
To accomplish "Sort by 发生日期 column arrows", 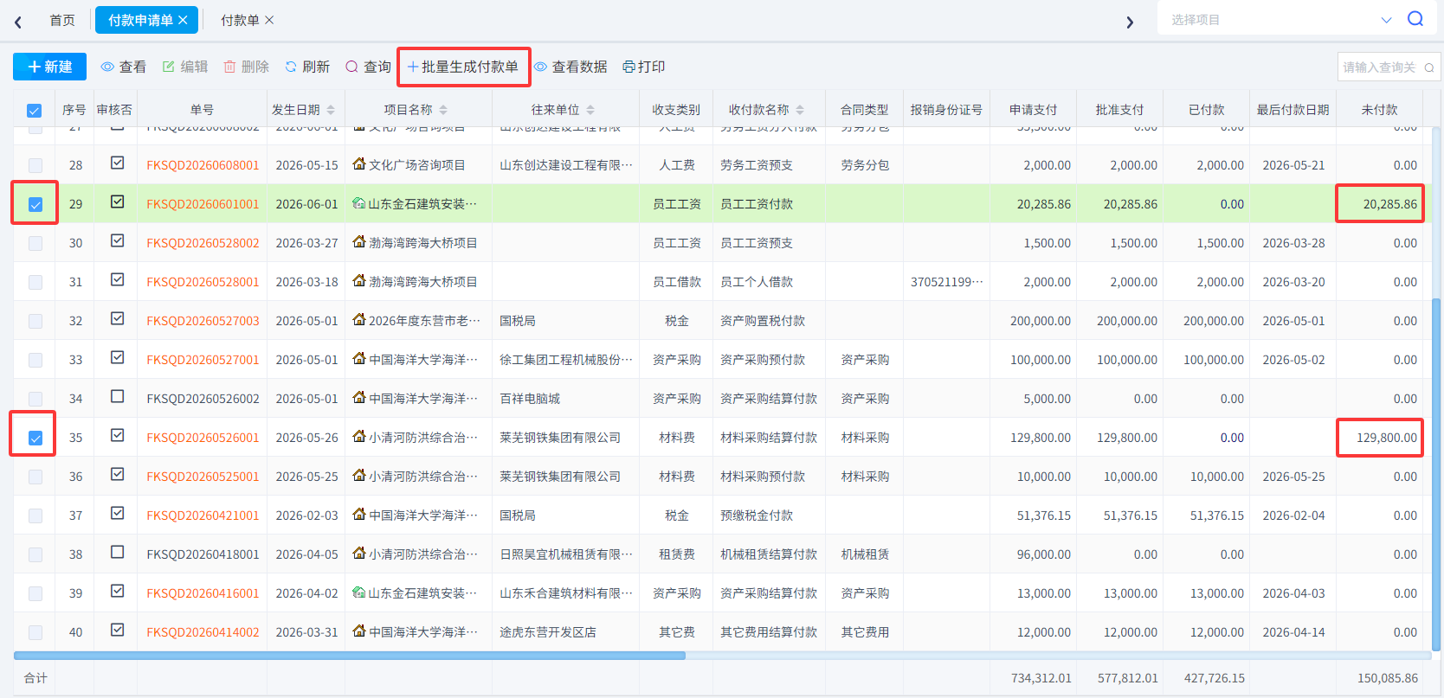I will click(331, 110).
